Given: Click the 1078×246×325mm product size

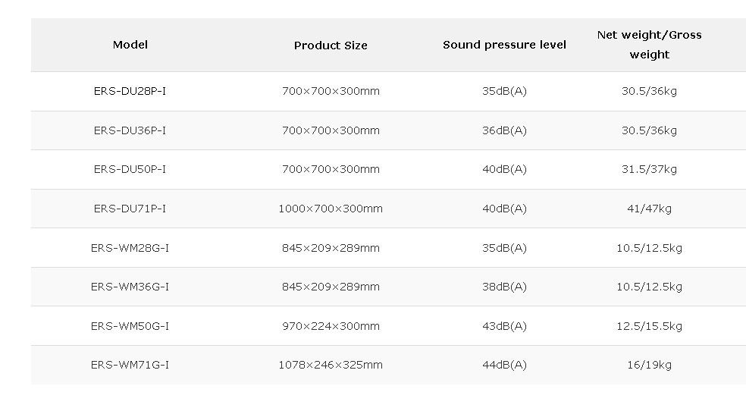Looking at the screenshot, I should [331, 366].
